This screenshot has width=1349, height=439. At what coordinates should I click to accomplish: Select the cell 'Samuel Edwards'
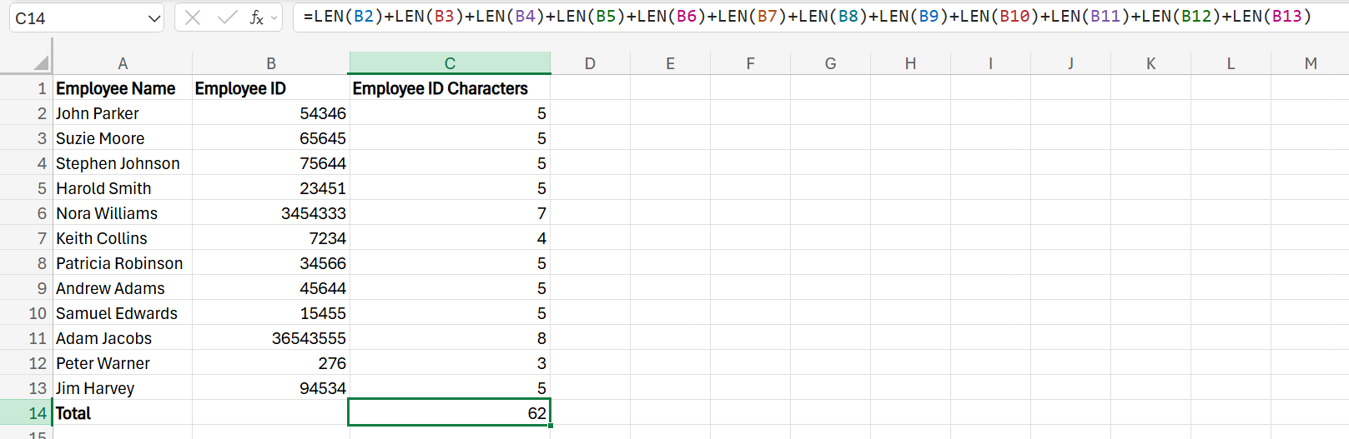click(123, 313)
